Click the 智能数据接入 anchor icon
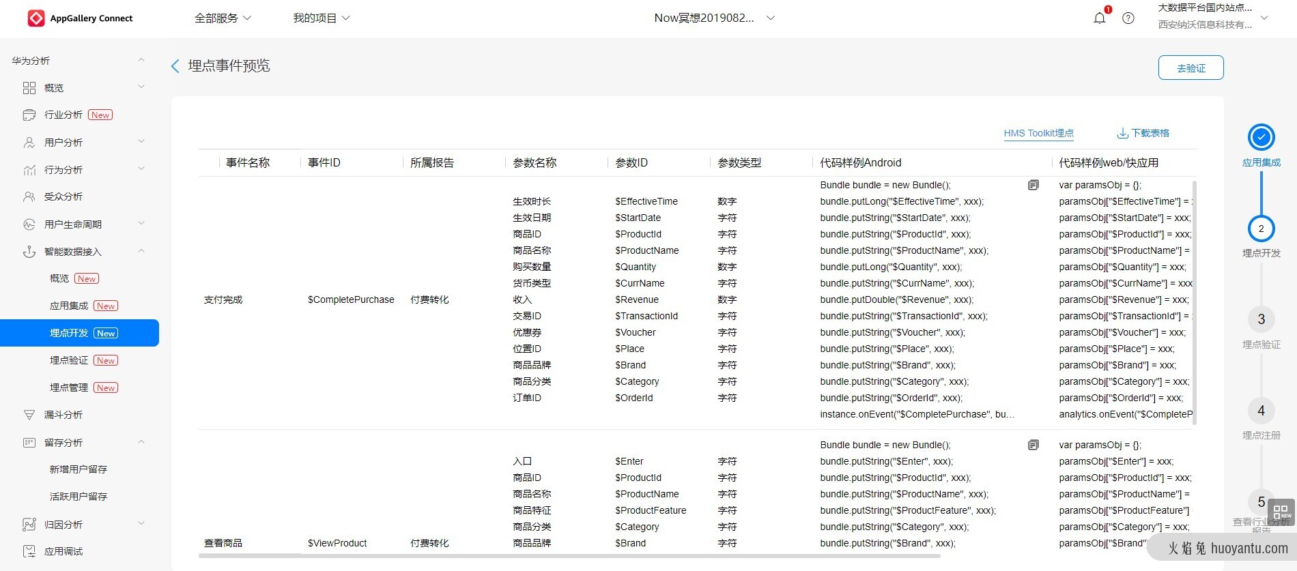The height and width of the screenshot is (571, 1297). point(29,252)
